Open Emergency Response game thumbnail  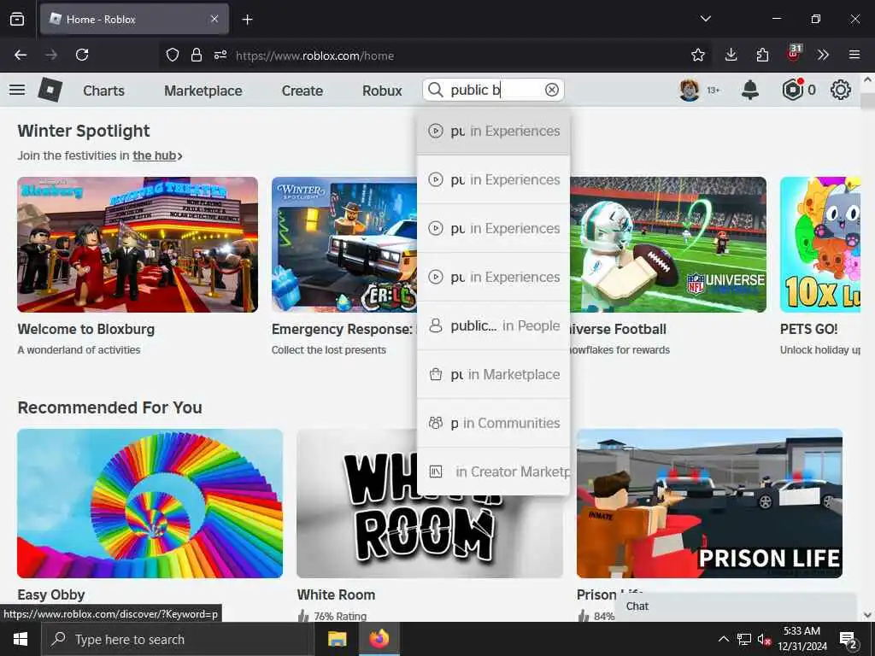point(344,244)
